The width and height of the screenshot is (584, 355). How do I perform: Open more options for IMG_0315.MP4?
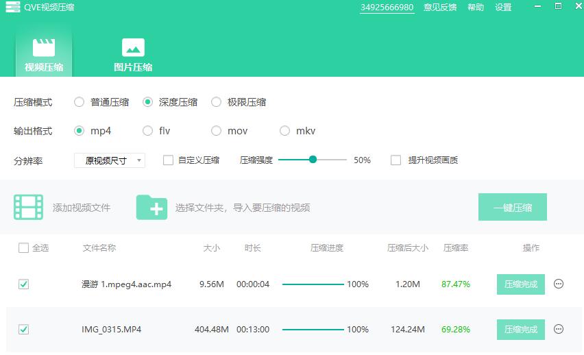coord(559,330)
